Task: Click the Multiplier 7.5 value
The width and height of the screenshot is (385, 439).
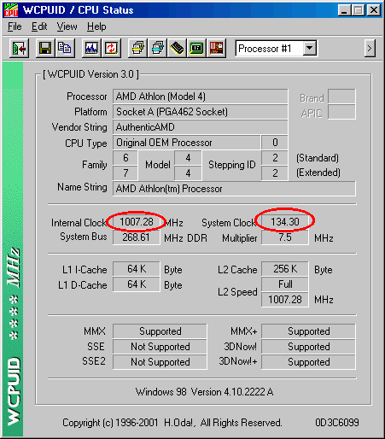Action: point(285,237)
